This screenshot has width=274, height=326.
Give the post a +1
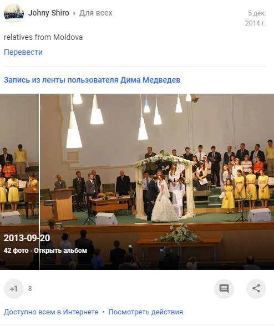point(14,289)
